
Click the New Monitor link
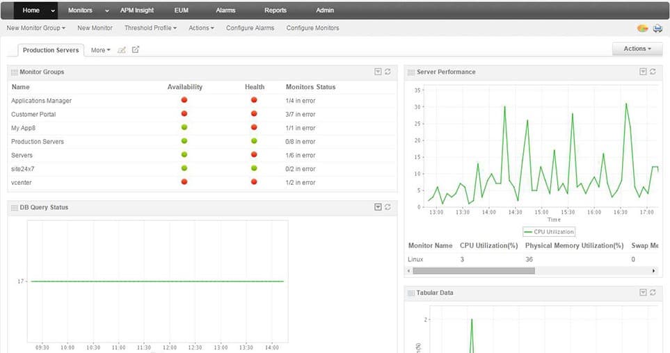coord(95,28)
